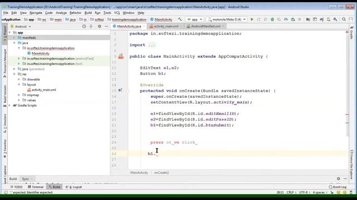The image size is (357, 200).
Task: Click the scroll-from-source target icon in Project panel
Action: [x=84, y=27]
